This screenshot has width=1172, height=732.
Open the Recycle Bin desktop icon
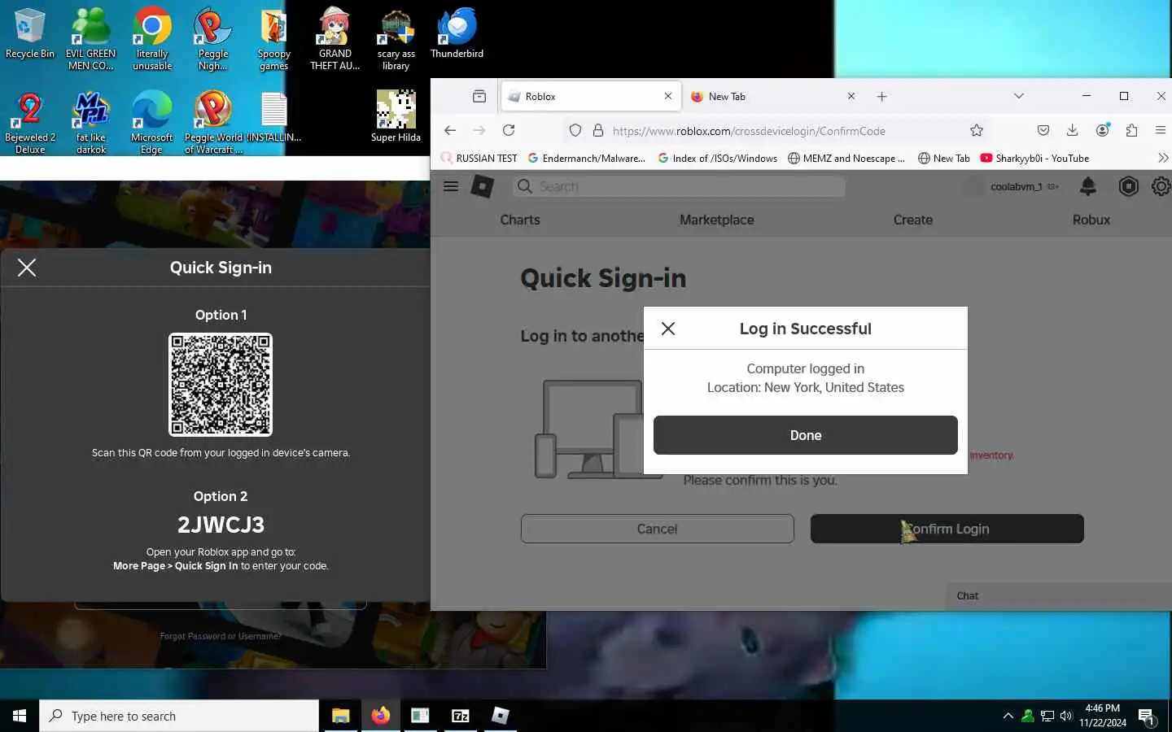click(29, 34)
